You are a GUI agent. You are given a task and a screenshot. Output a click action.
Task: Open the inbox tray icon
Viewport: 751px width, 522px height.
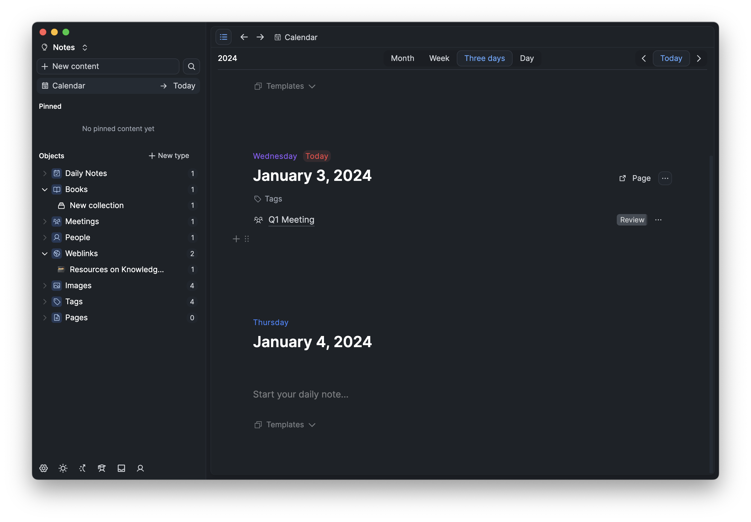point(121,468)
